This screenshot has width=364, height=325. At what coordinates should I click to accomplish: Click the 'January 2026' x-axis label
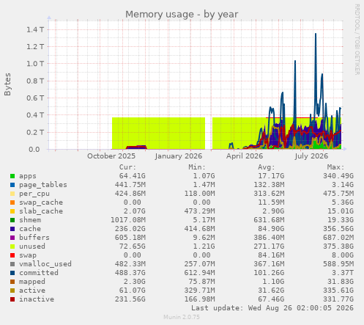tap(179, 156)
